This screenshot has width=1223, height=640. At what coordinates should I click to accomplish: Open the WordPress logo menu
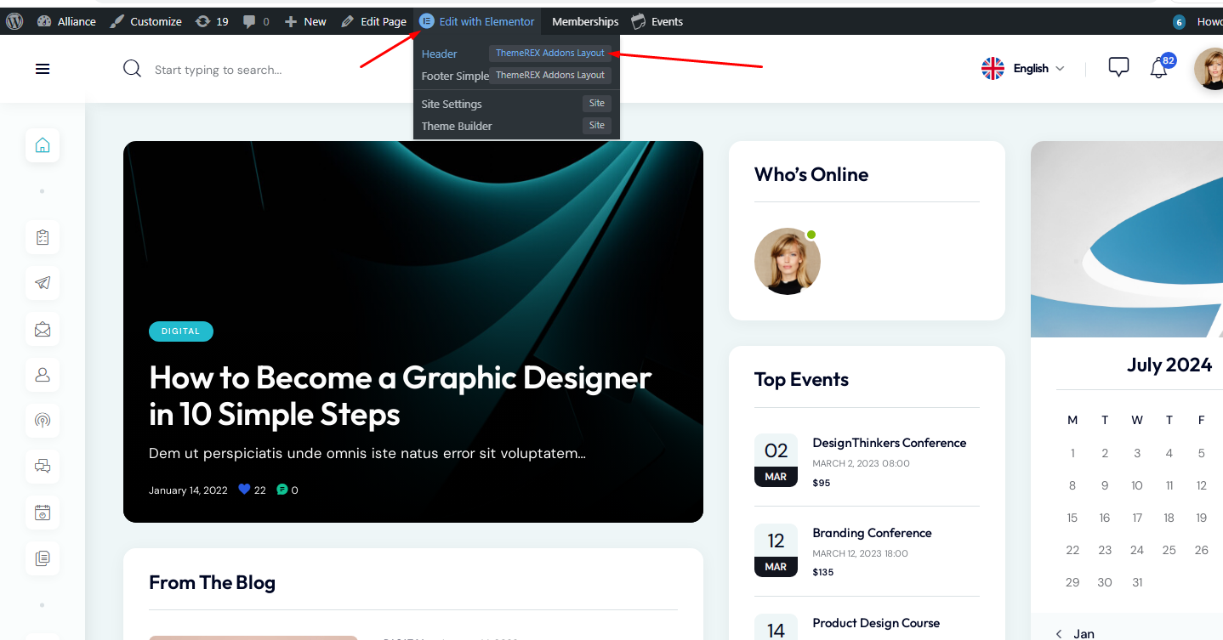[14, 21]
